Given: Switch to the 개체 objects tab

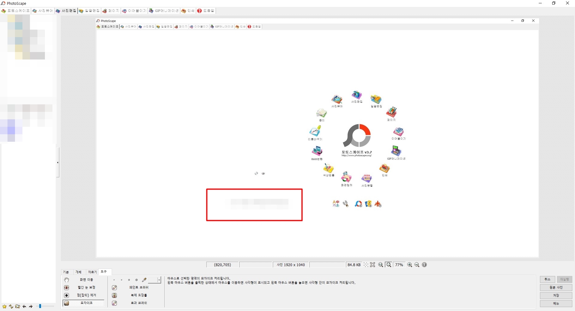Looking at the screenshot, I should tap(78, 272).
